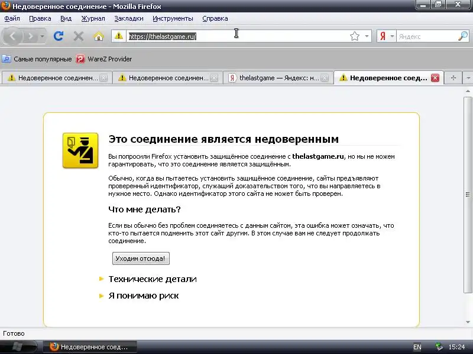Switch the EN language indicator
This screenshot has height=354, width=473.
point(417,347)
